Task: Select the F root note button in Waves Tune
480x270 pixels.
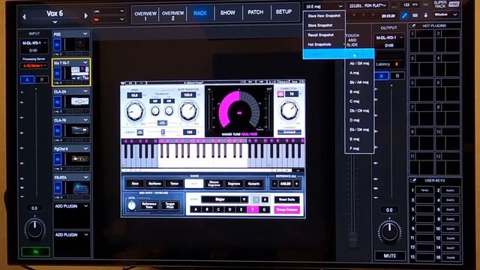Action: point(252,210)
